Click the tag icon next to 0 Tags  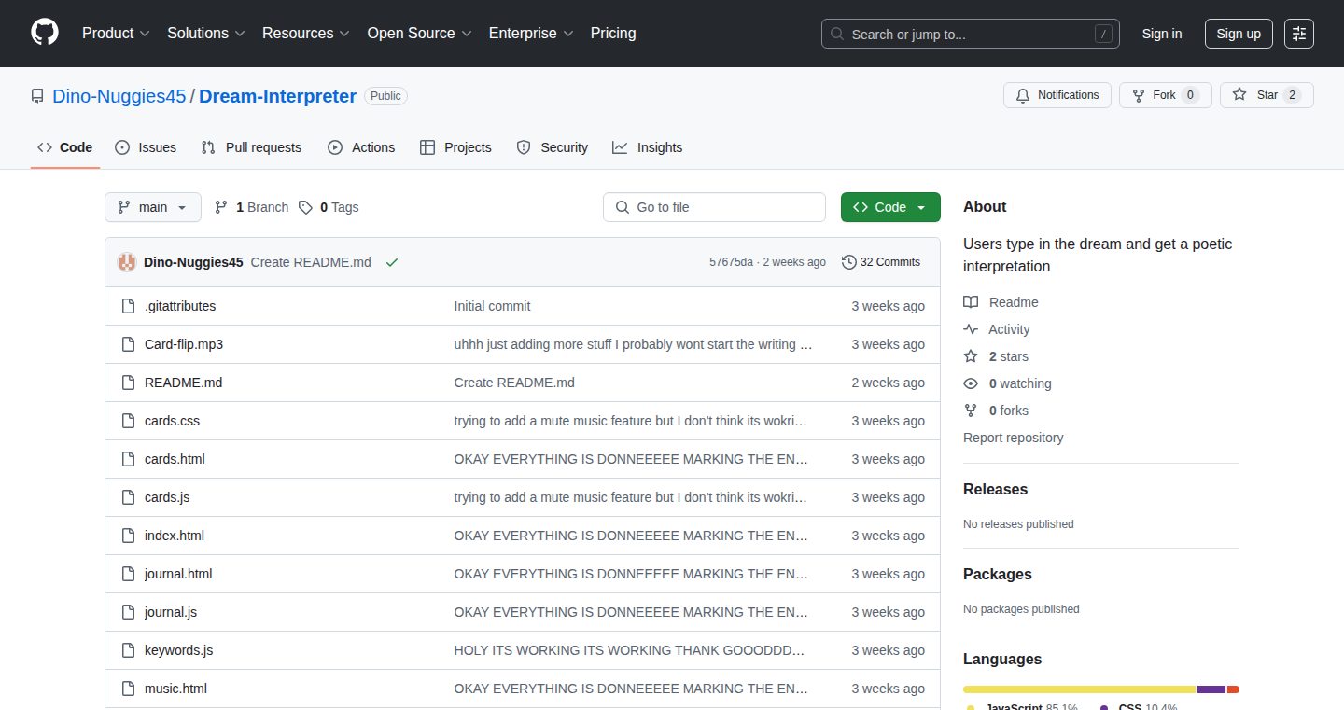coord(305,207)
